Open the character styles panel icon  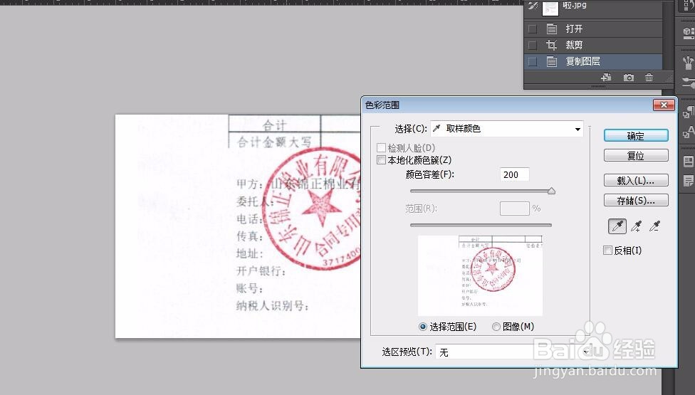pyautogui.click(x=688, y=132)
